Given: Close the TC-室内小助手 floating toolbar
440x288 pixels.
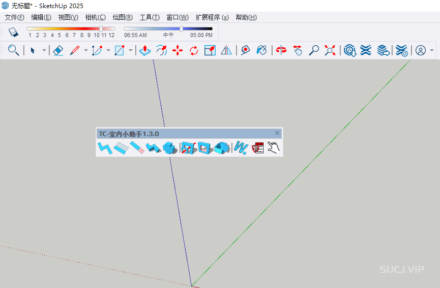Looking at the screenshot, I should pyautogui.click(x=277, y=133).
